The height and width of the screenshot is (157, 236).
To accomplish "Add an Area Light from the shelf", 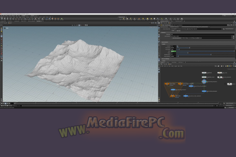I will [x=131, y=19].
